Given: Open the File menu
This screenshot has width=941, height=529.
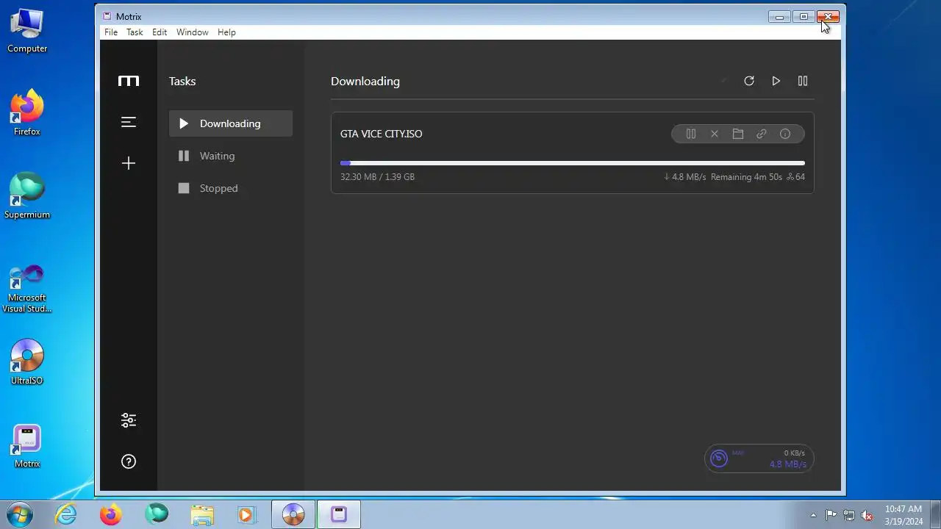Looking at the screenshot, I should [111, 32].
